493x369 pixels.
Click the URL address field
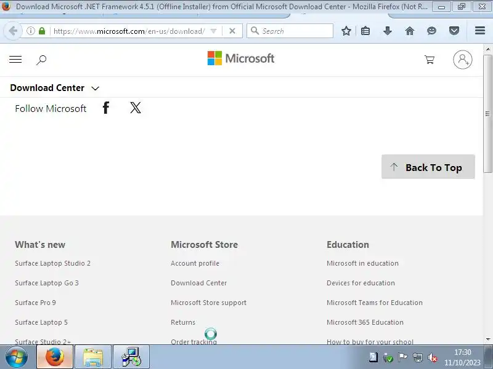129,31
